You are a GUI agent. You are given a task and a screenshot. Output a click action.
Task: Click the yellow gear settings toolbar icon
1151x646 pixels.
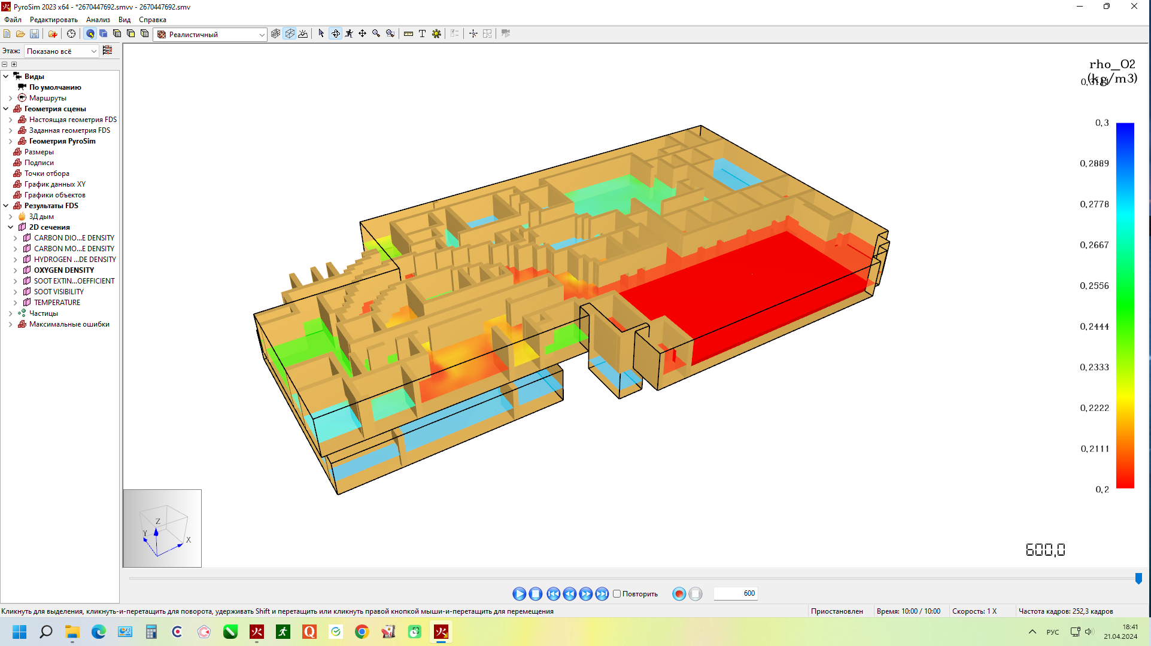click(x=436, y=34)
